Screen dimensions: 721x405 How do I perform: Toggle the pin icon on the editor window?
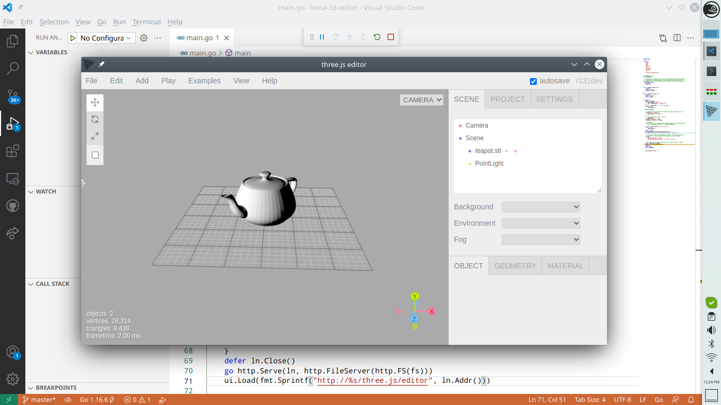[x=101, y=64]
